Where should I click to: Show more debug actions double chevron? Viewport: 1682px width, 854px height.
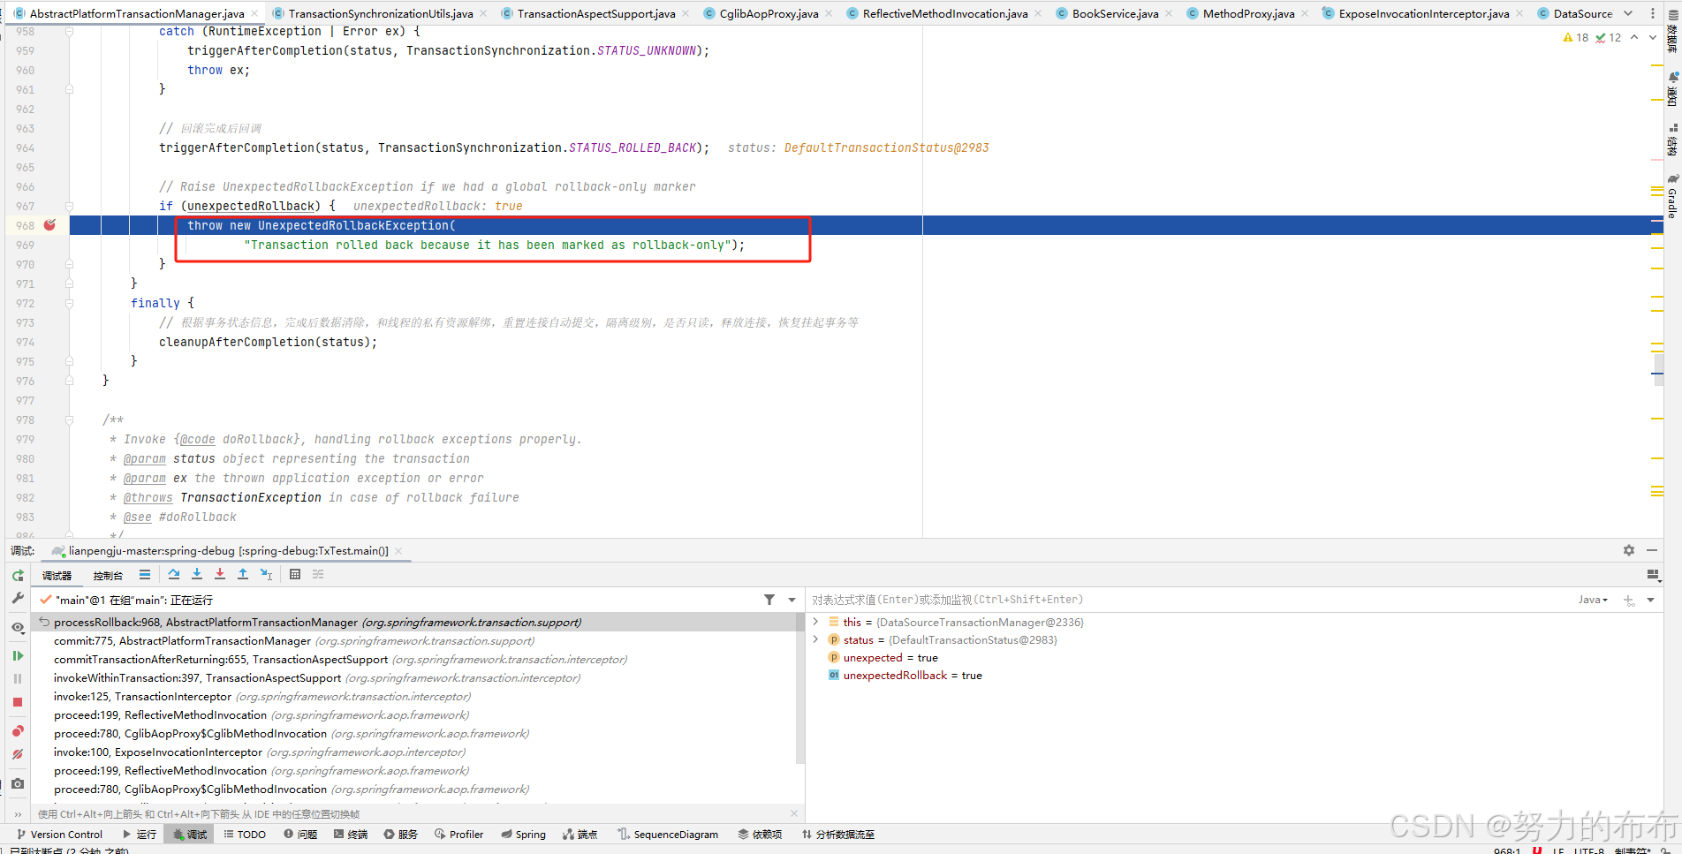(x=18, y=814)
